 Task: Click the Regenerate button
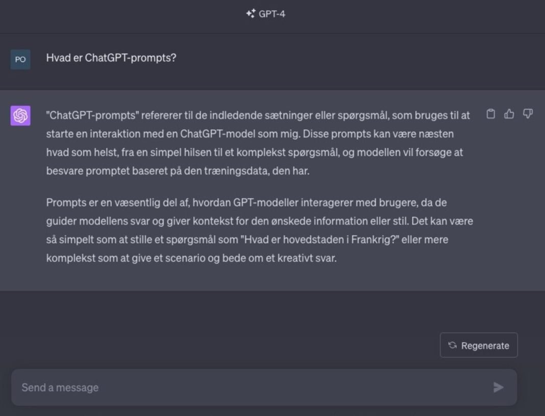478,345
